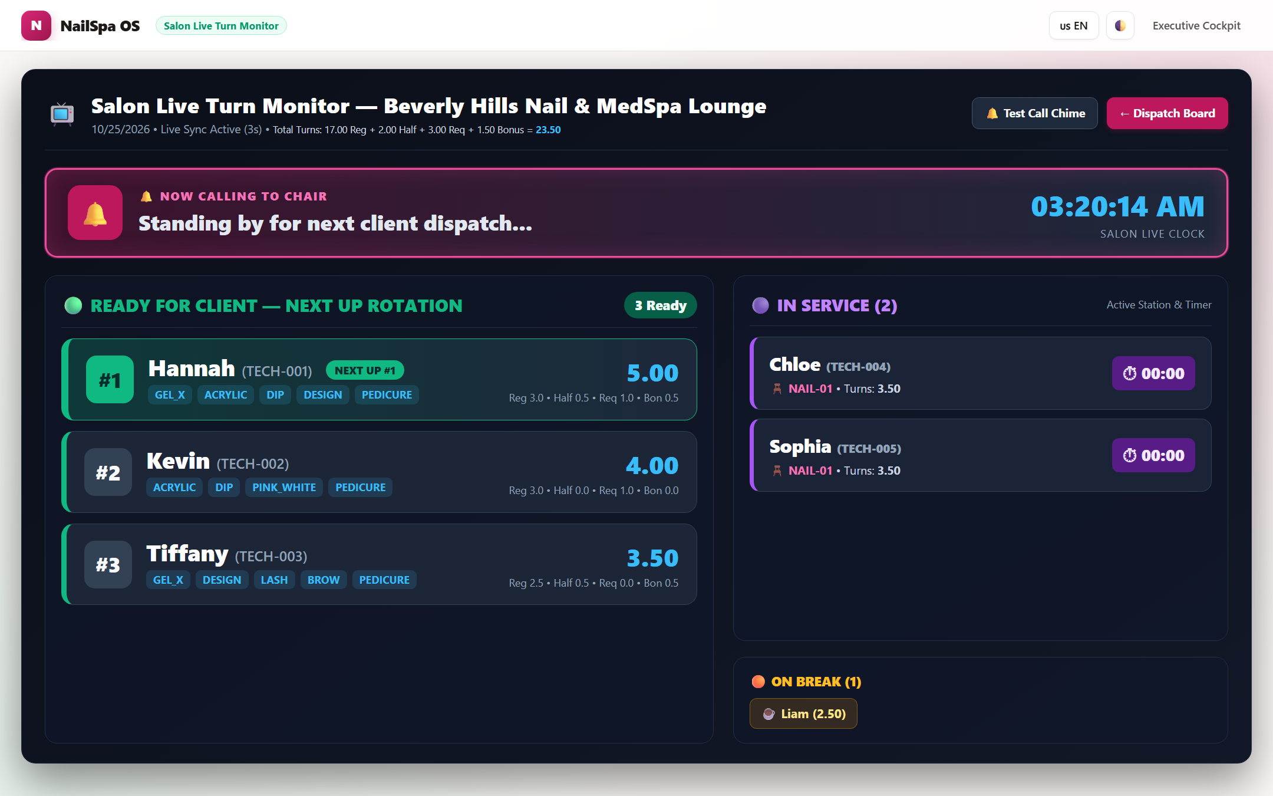Open the Executive Cockpit link
This screenshot has width=1273, height=796.
point(1196,25)
